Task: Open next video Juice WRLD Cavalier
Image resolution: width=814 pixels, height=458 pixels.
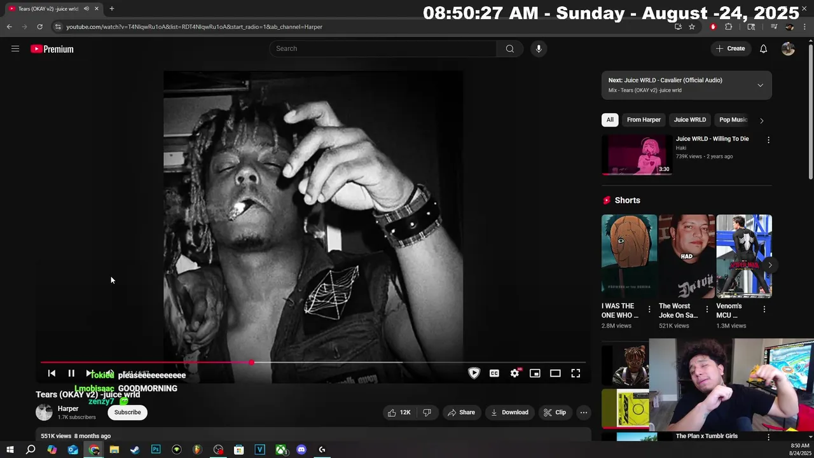Action: click(x=665, y=80)
